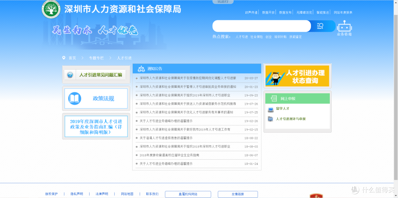This screenshot has height=198, width=398.
Task: Open 关于人才引进业务错峰办理 notice dated 19-02-26
Action: [166, 121]
